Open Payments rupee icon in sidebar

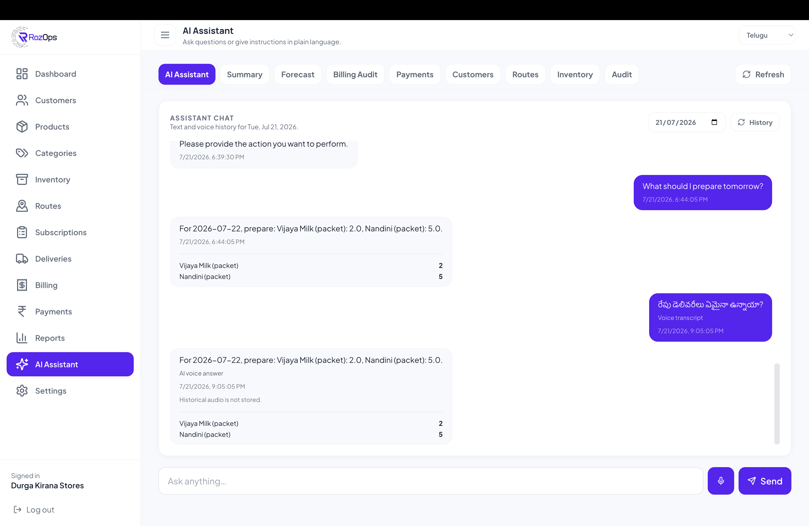(22, 312)
